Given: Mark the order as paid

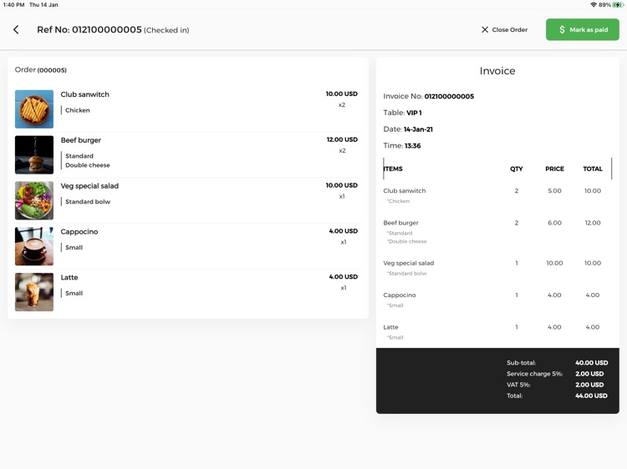Looking at the screenshot, I should click(x=582, y=29).
